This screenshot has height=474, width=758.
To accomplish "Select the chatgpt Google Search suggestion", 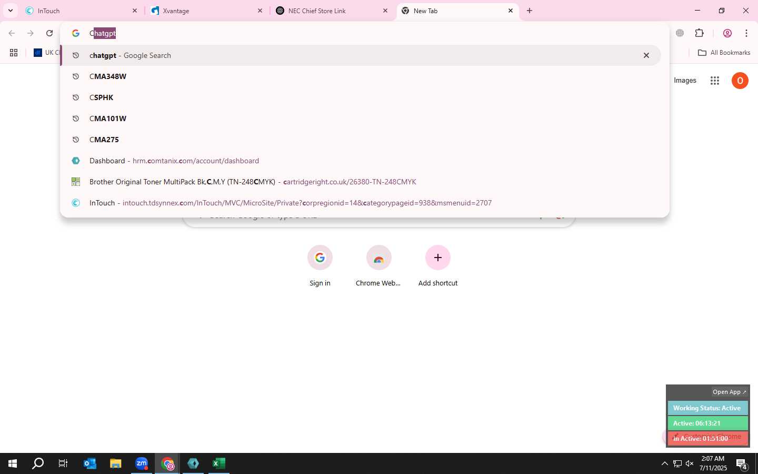I will 361,55.
